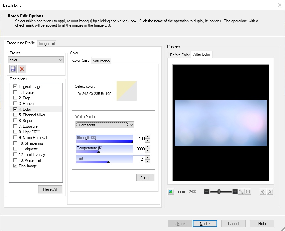Open the White Point dropdown
285x231 pixels.
(132, 125)
